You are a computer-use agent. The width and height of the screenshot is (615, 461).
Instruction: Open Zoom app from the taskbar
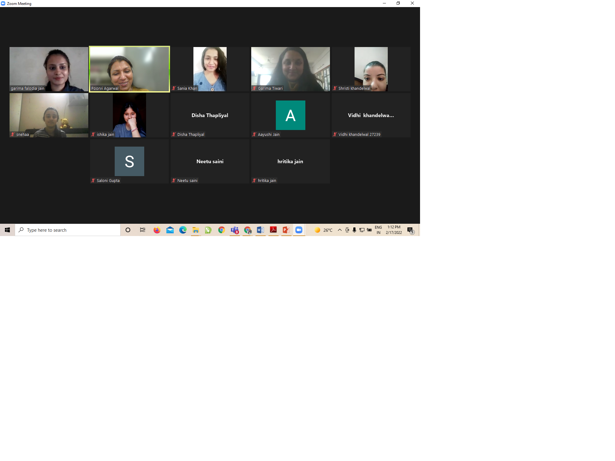pos(299,230)
